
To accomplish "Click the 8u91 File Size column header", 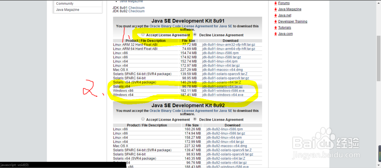I will (189, 41).
